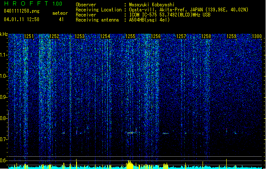Click antenna value A504HB(yagi 4el)
This screenshot has width=266, height=169.
149,20
